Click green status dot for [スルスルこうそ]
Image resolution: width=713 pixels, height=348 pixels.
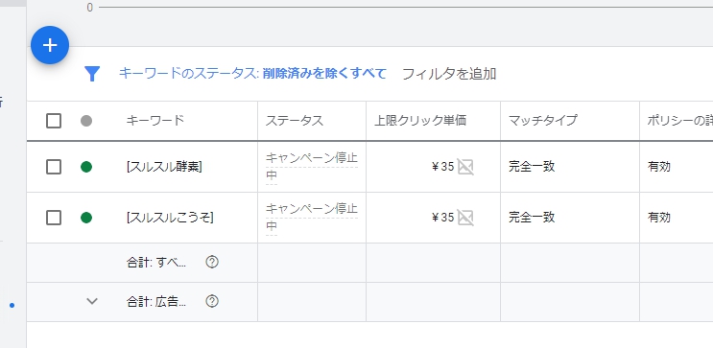pos(86,218)
